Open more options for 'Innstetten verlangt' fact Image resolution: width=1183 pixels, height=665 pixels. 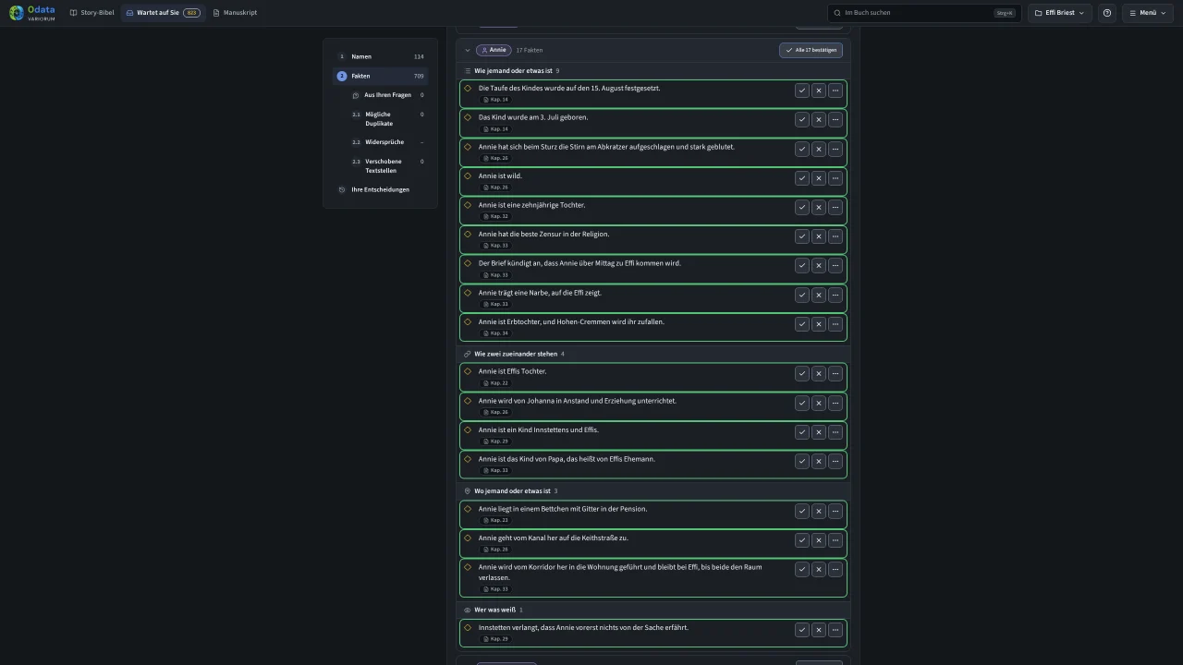[x=835, y=630]
